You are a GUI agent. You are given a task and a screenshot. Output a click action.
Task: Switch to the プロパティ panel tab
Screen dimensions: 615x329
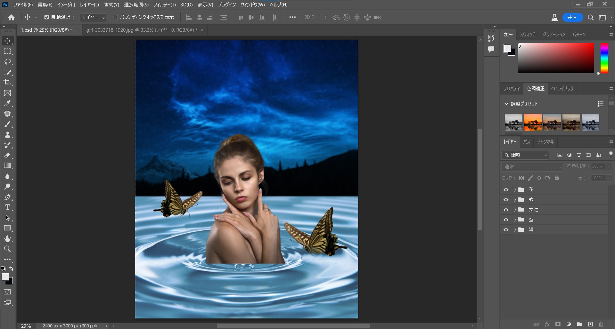(512, 89)
